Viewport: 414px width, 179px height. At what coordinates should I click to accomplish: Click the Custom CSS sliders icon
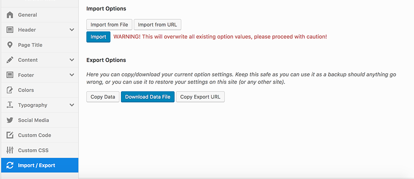click(10, 150)
